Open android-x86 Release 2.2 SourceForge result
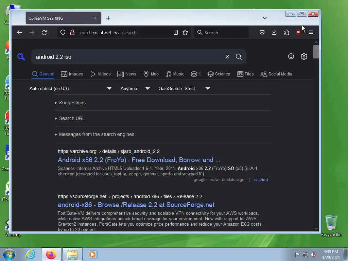This screenshot has height=261, width=348. 136,205
